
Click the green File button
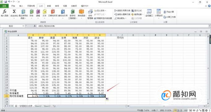4,6
